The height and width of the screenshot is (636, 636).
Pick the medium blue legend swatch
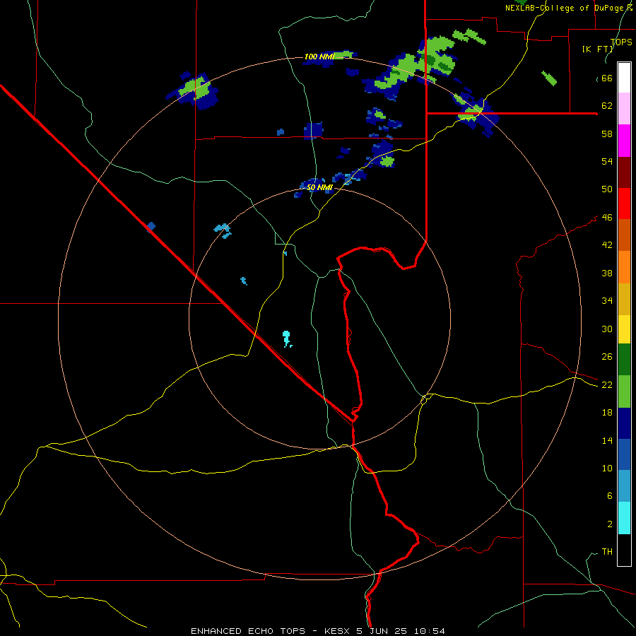click(x=624, y=454)
